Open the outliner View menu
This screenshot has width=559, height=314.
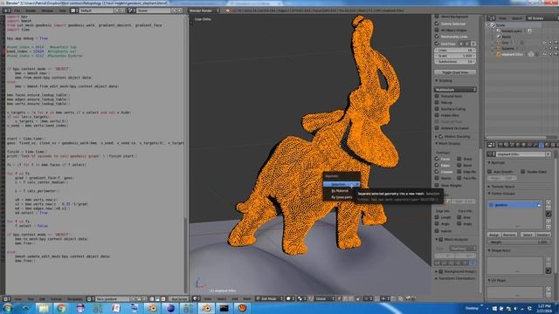coord(502,17)
